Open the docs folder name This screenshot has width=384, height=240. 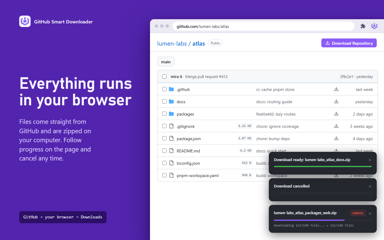coord(181,102)
